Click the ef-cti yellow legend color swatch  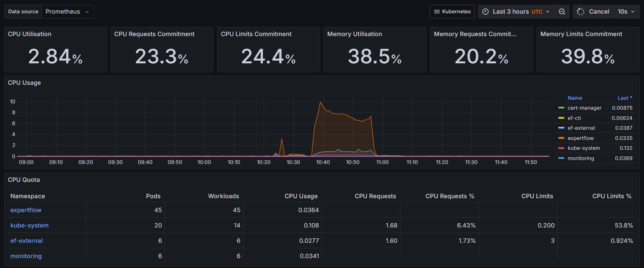tap(561, 118)
